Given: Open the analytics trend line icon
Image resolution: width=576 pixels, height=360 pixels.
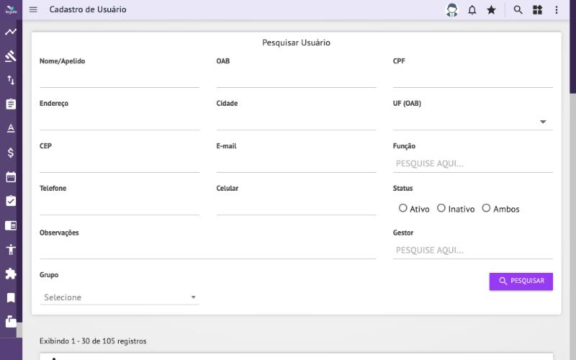Looking at the screenshot, I should (x=11, y=32).
